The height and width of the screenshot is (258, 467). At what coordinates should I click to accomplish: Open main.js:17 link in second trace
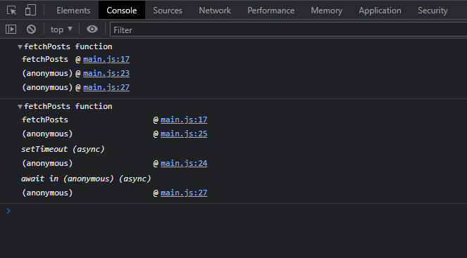[184, 120]
